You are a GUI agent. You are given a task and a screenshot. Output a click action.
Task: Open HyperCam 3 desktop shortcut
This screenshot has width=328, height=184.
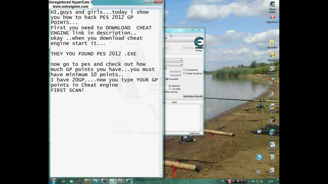(x=272, y=19)
